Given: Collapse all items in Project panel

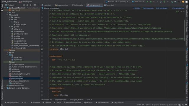Looking at the screenshot, I should point(31,5).
